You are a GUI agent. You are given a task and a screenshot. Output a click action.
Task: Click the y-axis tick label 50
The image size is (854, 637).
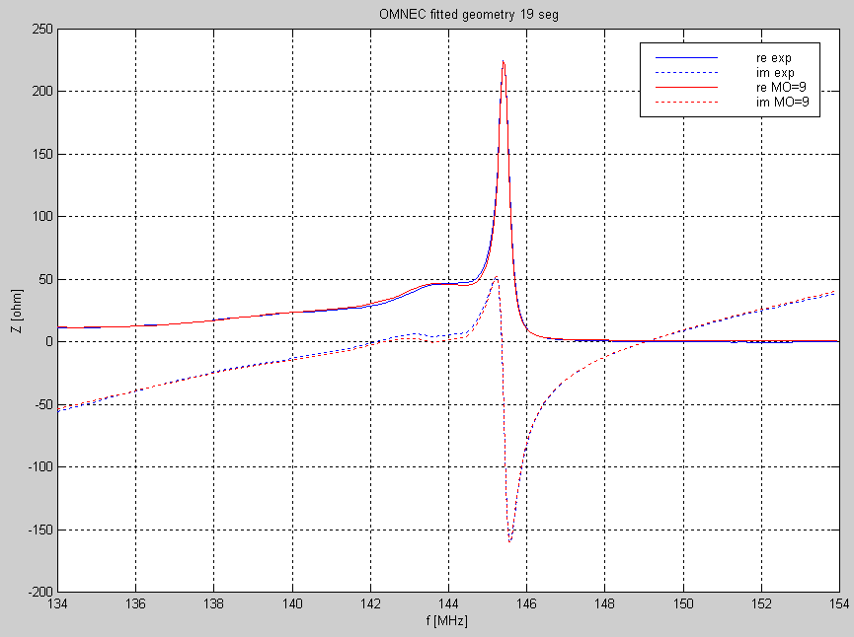[45, 279]
